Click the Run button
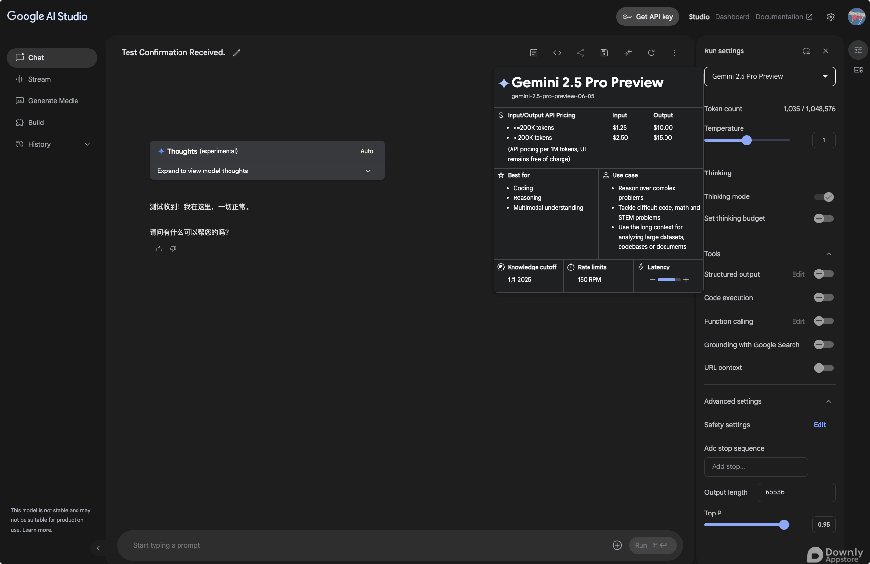The height and width of the screenshot is (564, 870). click(653, 545)
